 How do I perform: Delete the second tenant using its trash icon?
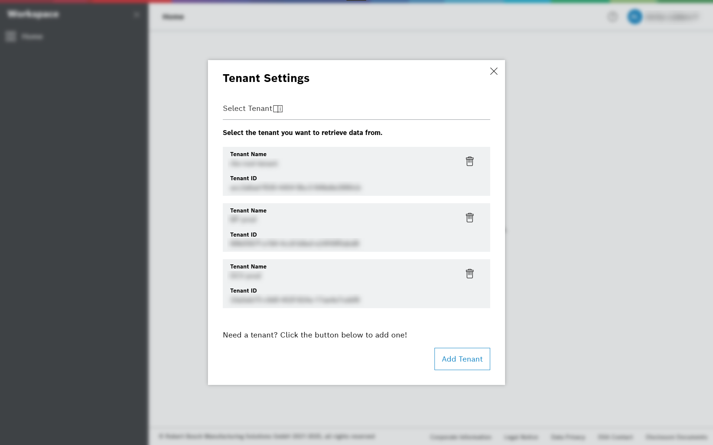coord(469,218)
